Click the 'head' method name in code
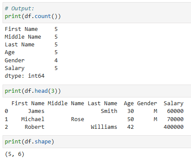Image resolution: width=191 pixels, height=161 pixels. (x=41, y=91)
